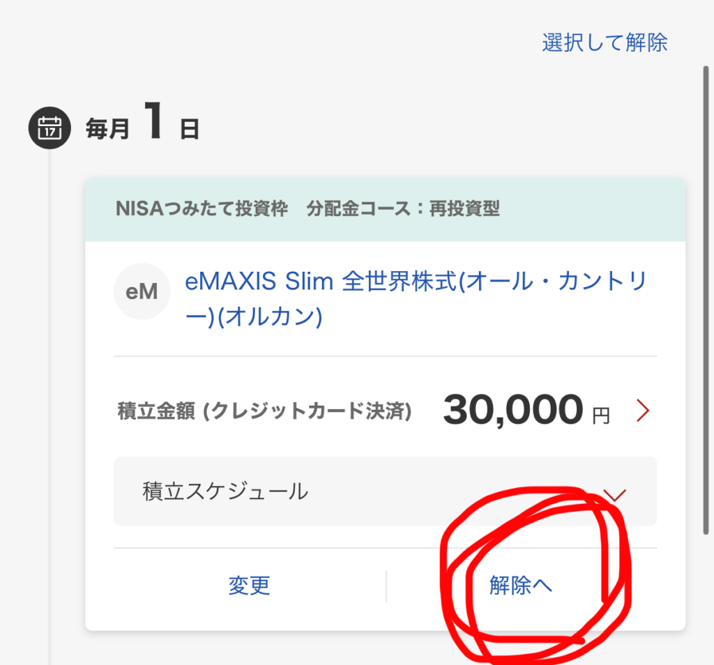Expand the 積立スケジュール row

point(384,491)
